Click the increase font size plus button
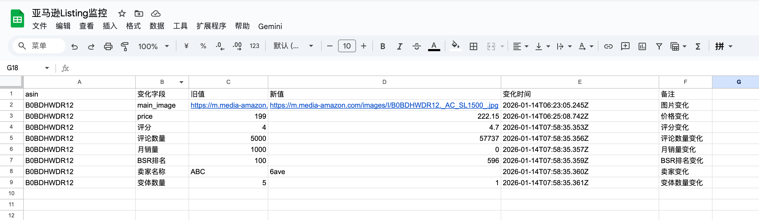The height and width of the screenshot is (220, 759). 364,46
